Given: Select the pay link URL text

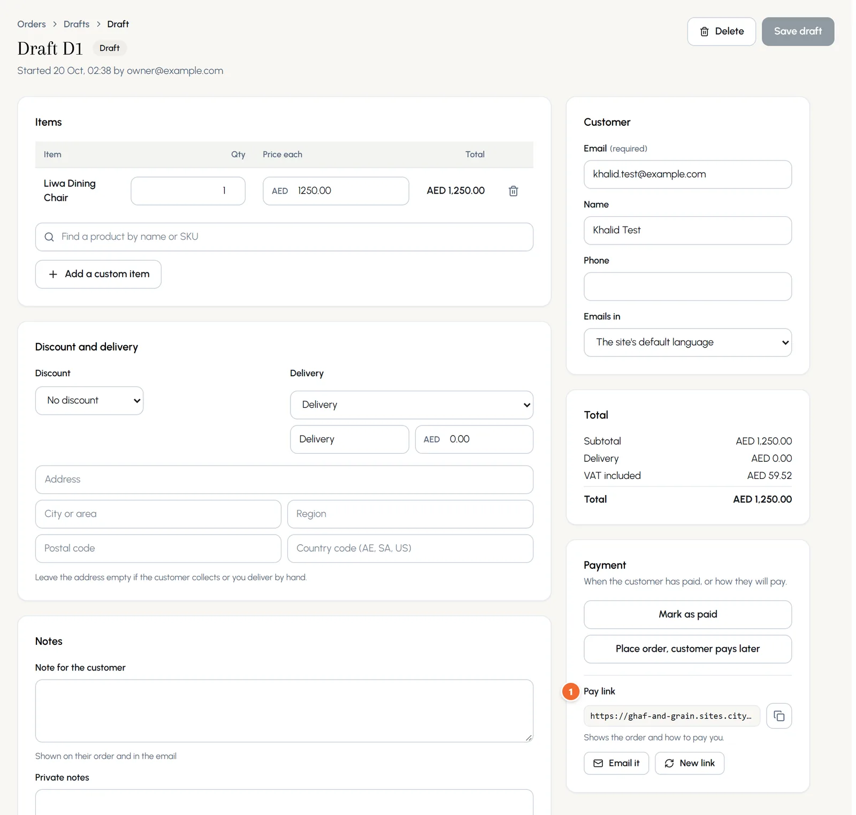Looking at the screenshot, I should [x=672, y=716].
